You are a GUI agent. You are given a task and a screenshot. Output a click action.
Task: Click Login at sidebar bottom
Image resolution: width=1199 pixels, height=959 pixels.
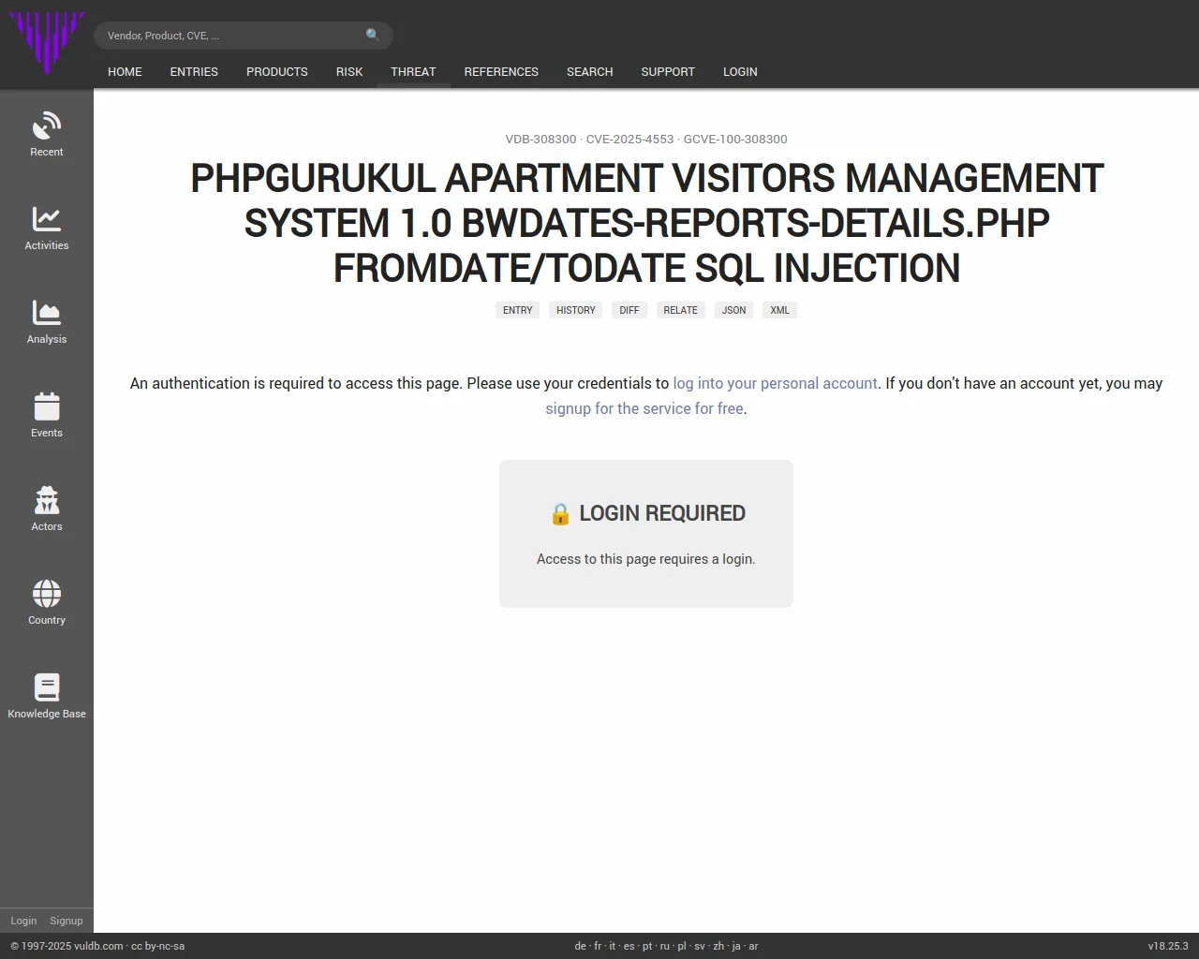click(23, 921)
